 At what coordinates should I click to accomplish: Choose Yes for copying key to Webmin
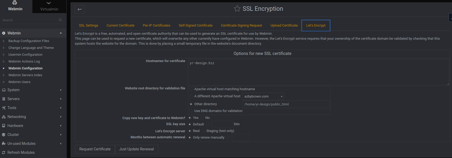[x=190, y=118]
